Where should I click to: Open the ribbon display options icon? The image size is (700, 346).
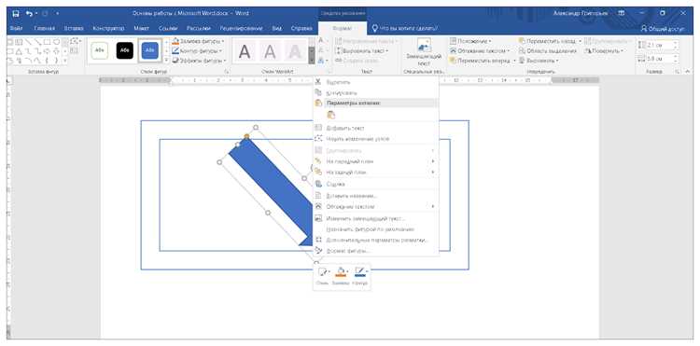622,14
